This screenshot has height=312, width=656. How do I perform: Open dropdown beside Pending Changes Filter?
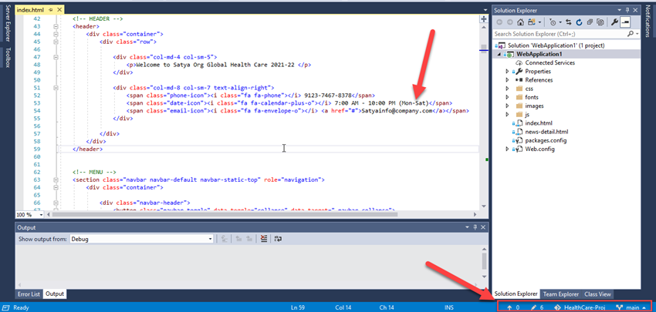coord(560,22)
